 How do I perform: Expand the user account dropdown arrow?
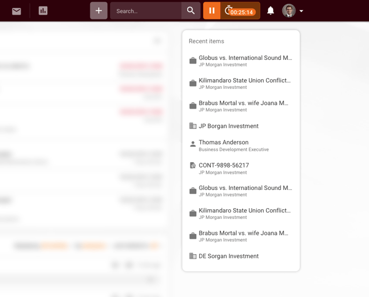tap(301, 11)
